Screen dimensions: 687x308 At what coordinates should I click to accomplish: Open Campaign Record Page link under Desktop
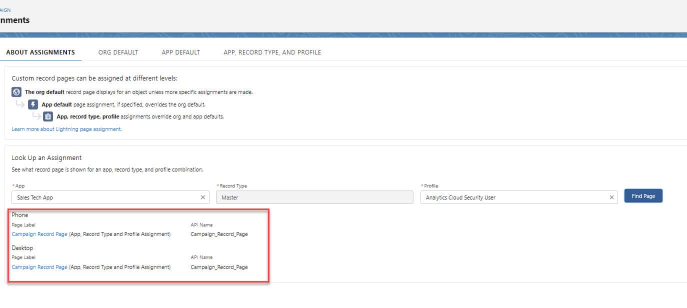coord(39,266)
